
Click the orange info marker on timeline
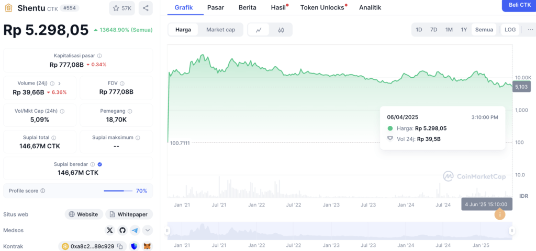pos(500,214)
